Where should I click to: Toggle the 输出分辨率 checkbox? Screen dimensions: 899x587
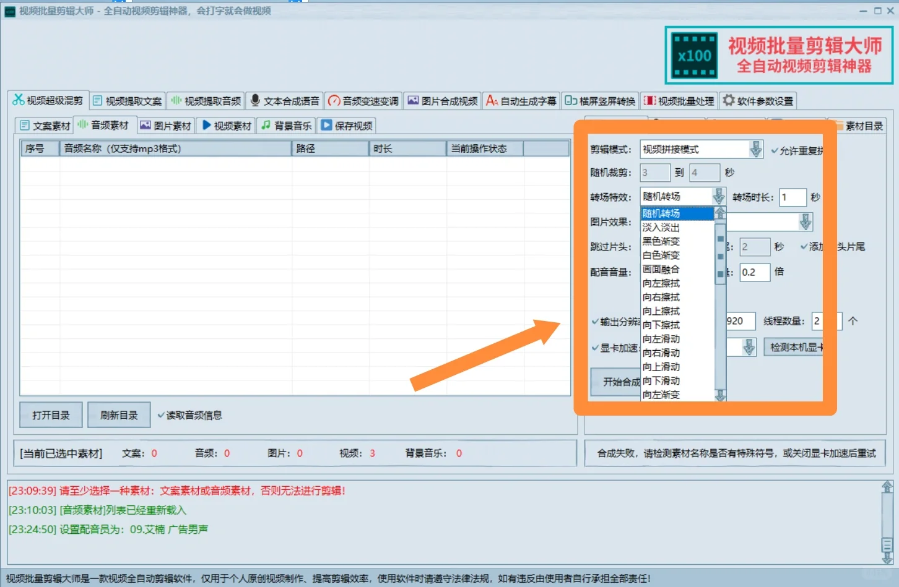click(595, 322)
